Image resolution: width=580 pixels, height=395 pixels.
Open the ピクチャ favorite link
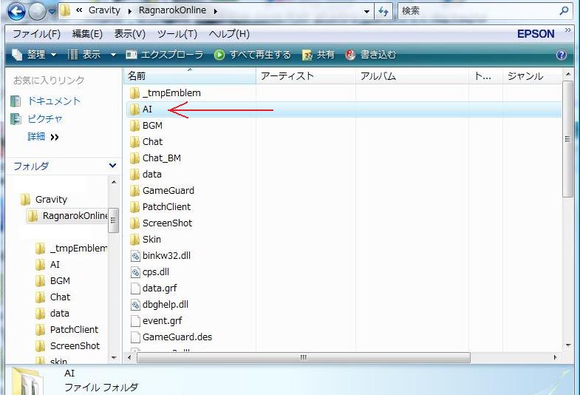click(45, 119)
